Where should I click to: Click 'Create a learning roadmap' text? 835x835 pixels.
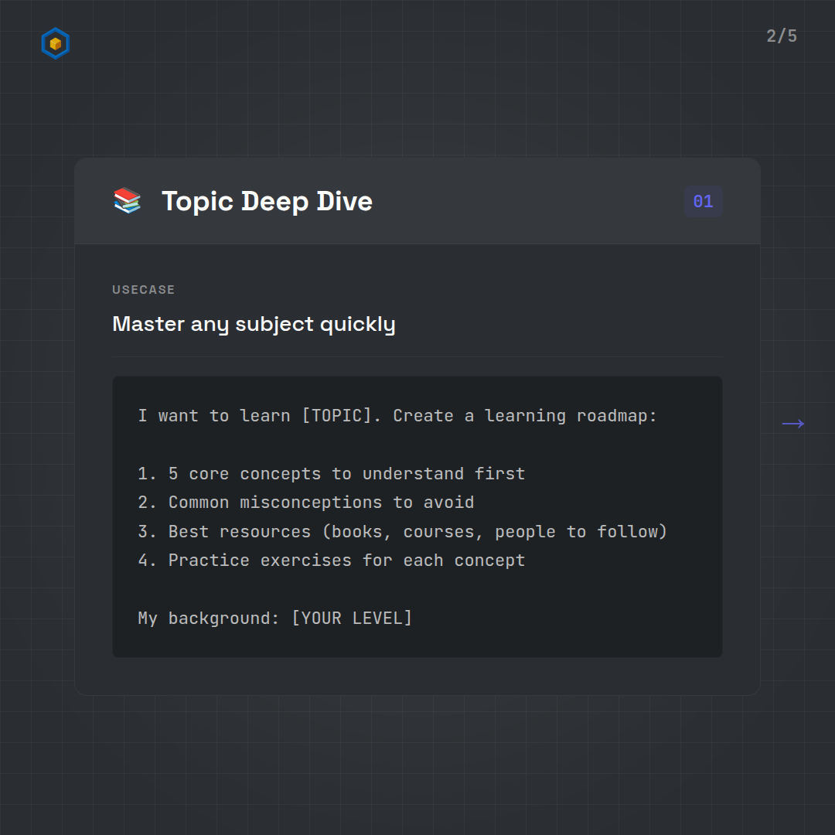524,416
